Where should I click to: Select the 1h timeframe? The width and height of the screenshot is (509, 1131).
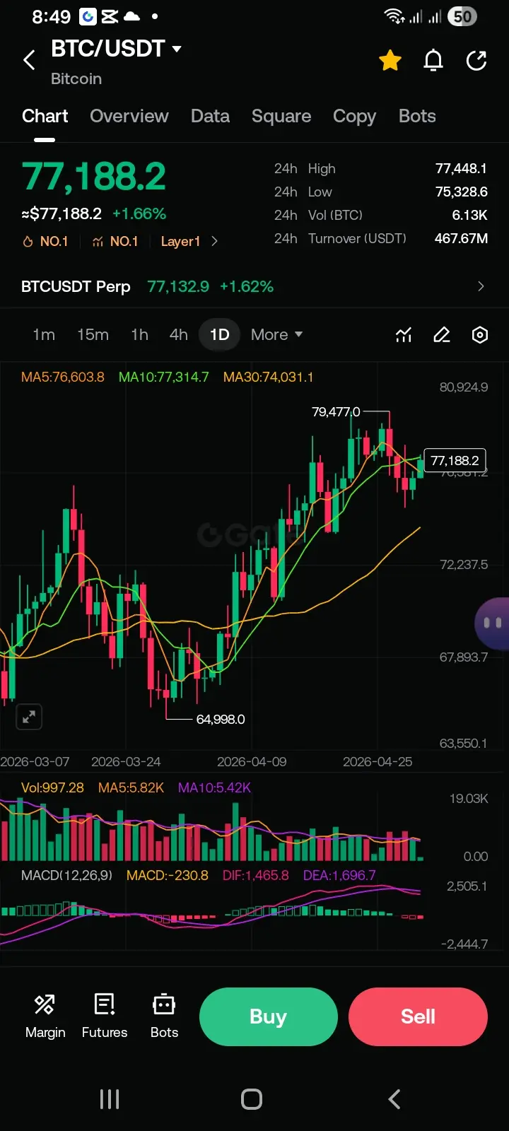pyautogui.click(x=139, y=334)
